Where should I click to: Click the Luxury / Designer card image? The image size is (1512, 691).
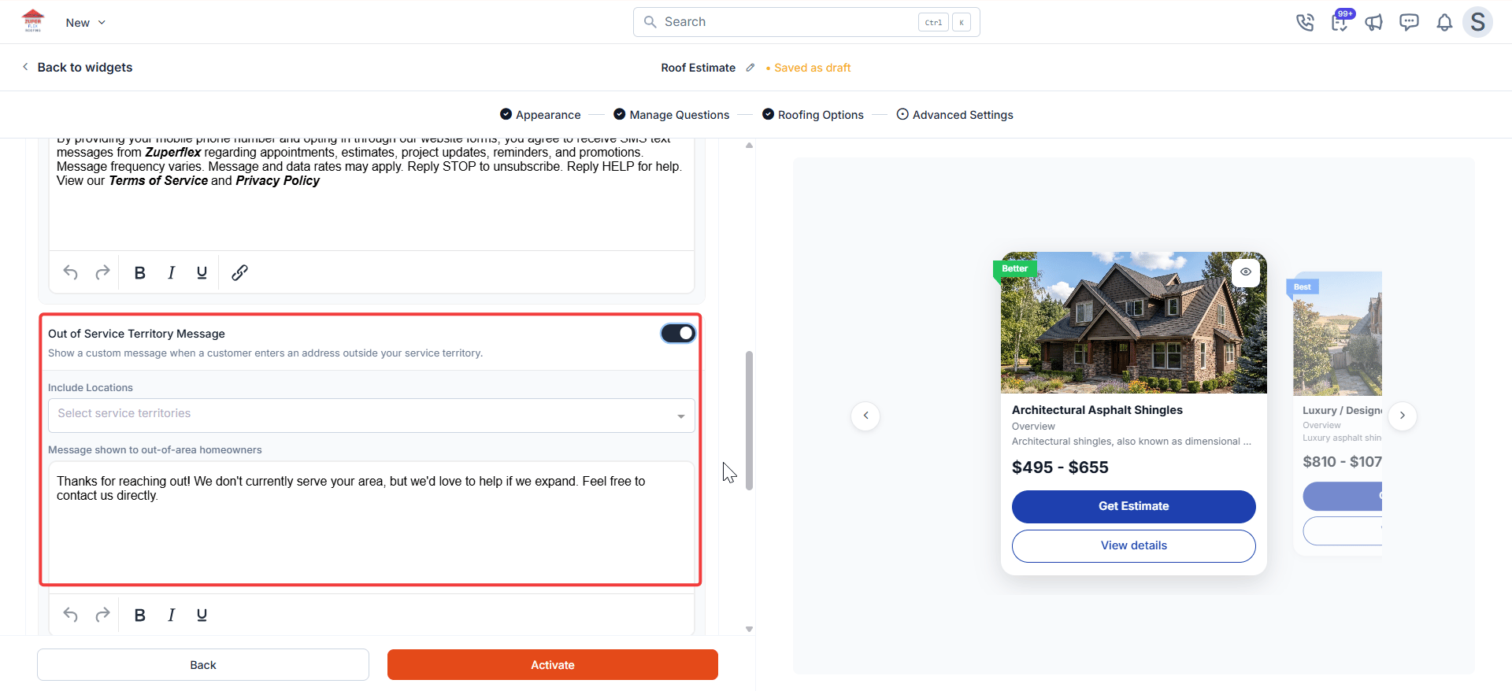click(x=1337, y=334)
